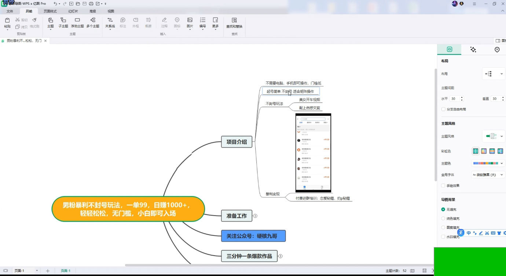Image resolution: width=506 pixels, height=276 pixels.
Task: Click the 关注公众号 blue topic node
Action: 253,236
